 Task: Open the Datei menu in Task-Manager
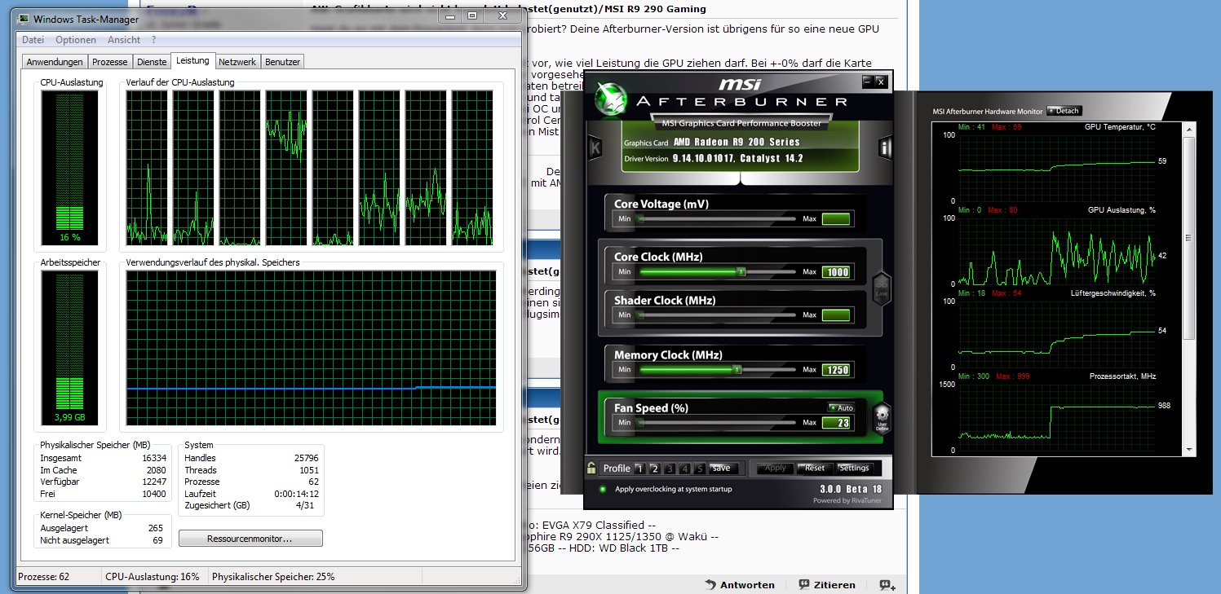pyautogui.click(x=33, y=40)
